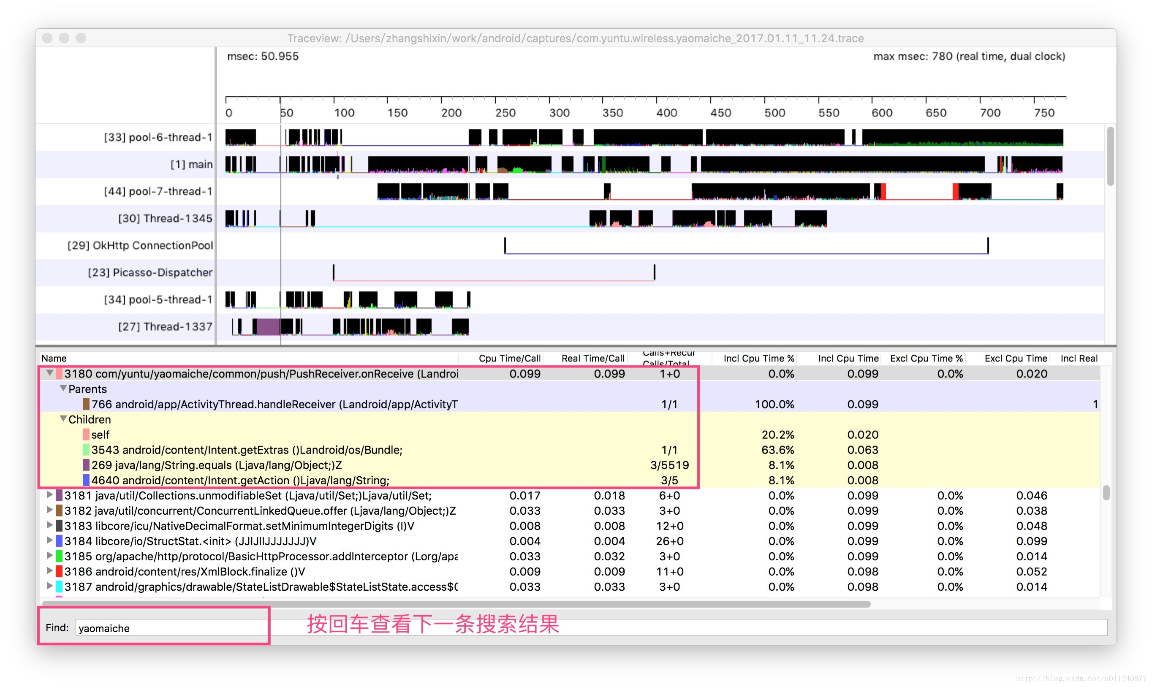Click brown swatch beside ActivityThread.handleReceiver
1152x687 pixels.
[x=86, y=404]
